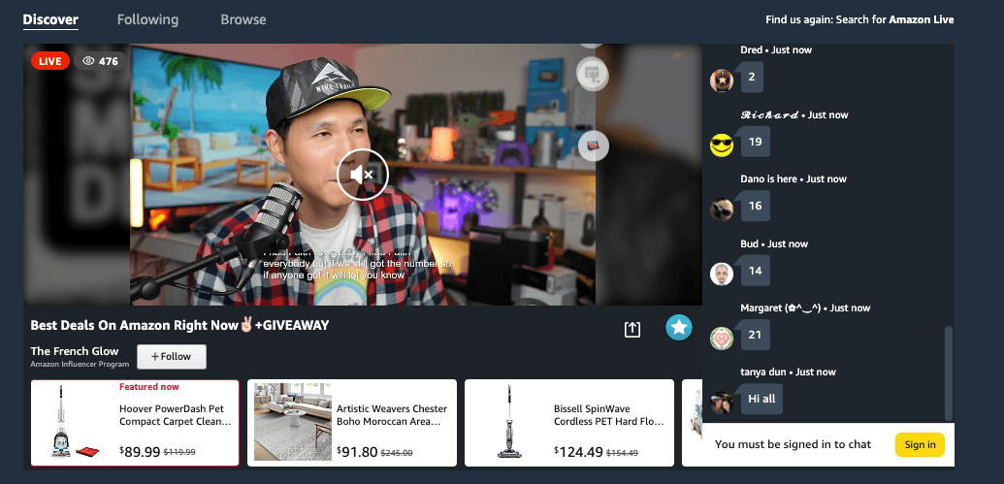Click the chat panel vertical scrollbar
The image size is (1004, 484).
[x=949, y=373]
